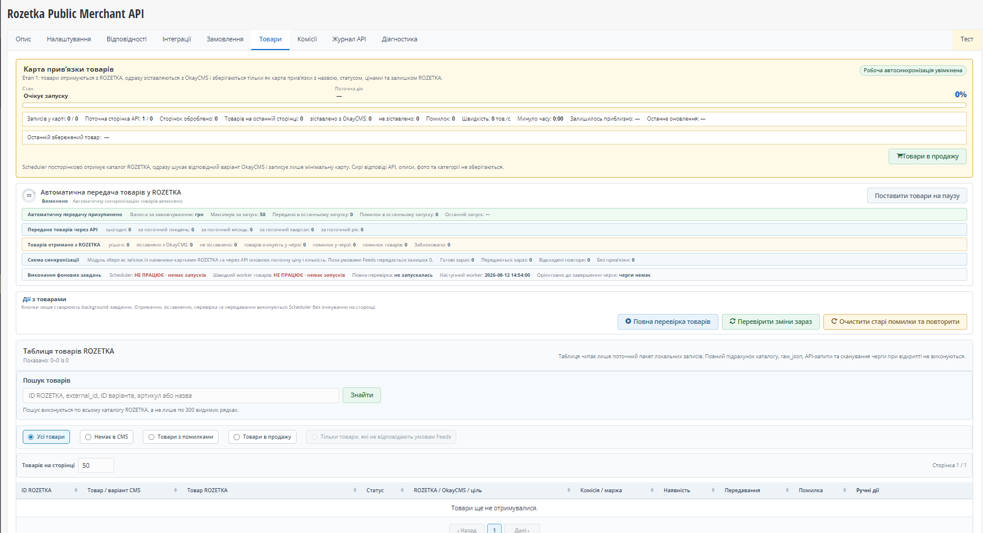Viewport: 983px width, 533px height.
Task: Click the refresh icon in 'Перевірити зміни зараз'
Action: 732,321
